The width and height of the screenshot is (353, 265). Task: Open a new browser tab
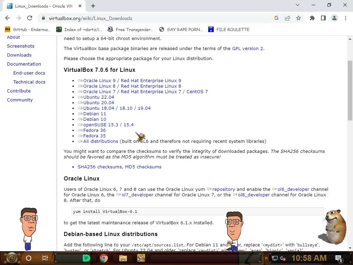[93, 6]
